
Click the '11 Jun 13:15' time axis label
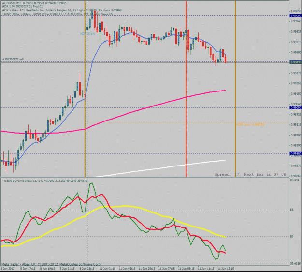tap(226, 269)
